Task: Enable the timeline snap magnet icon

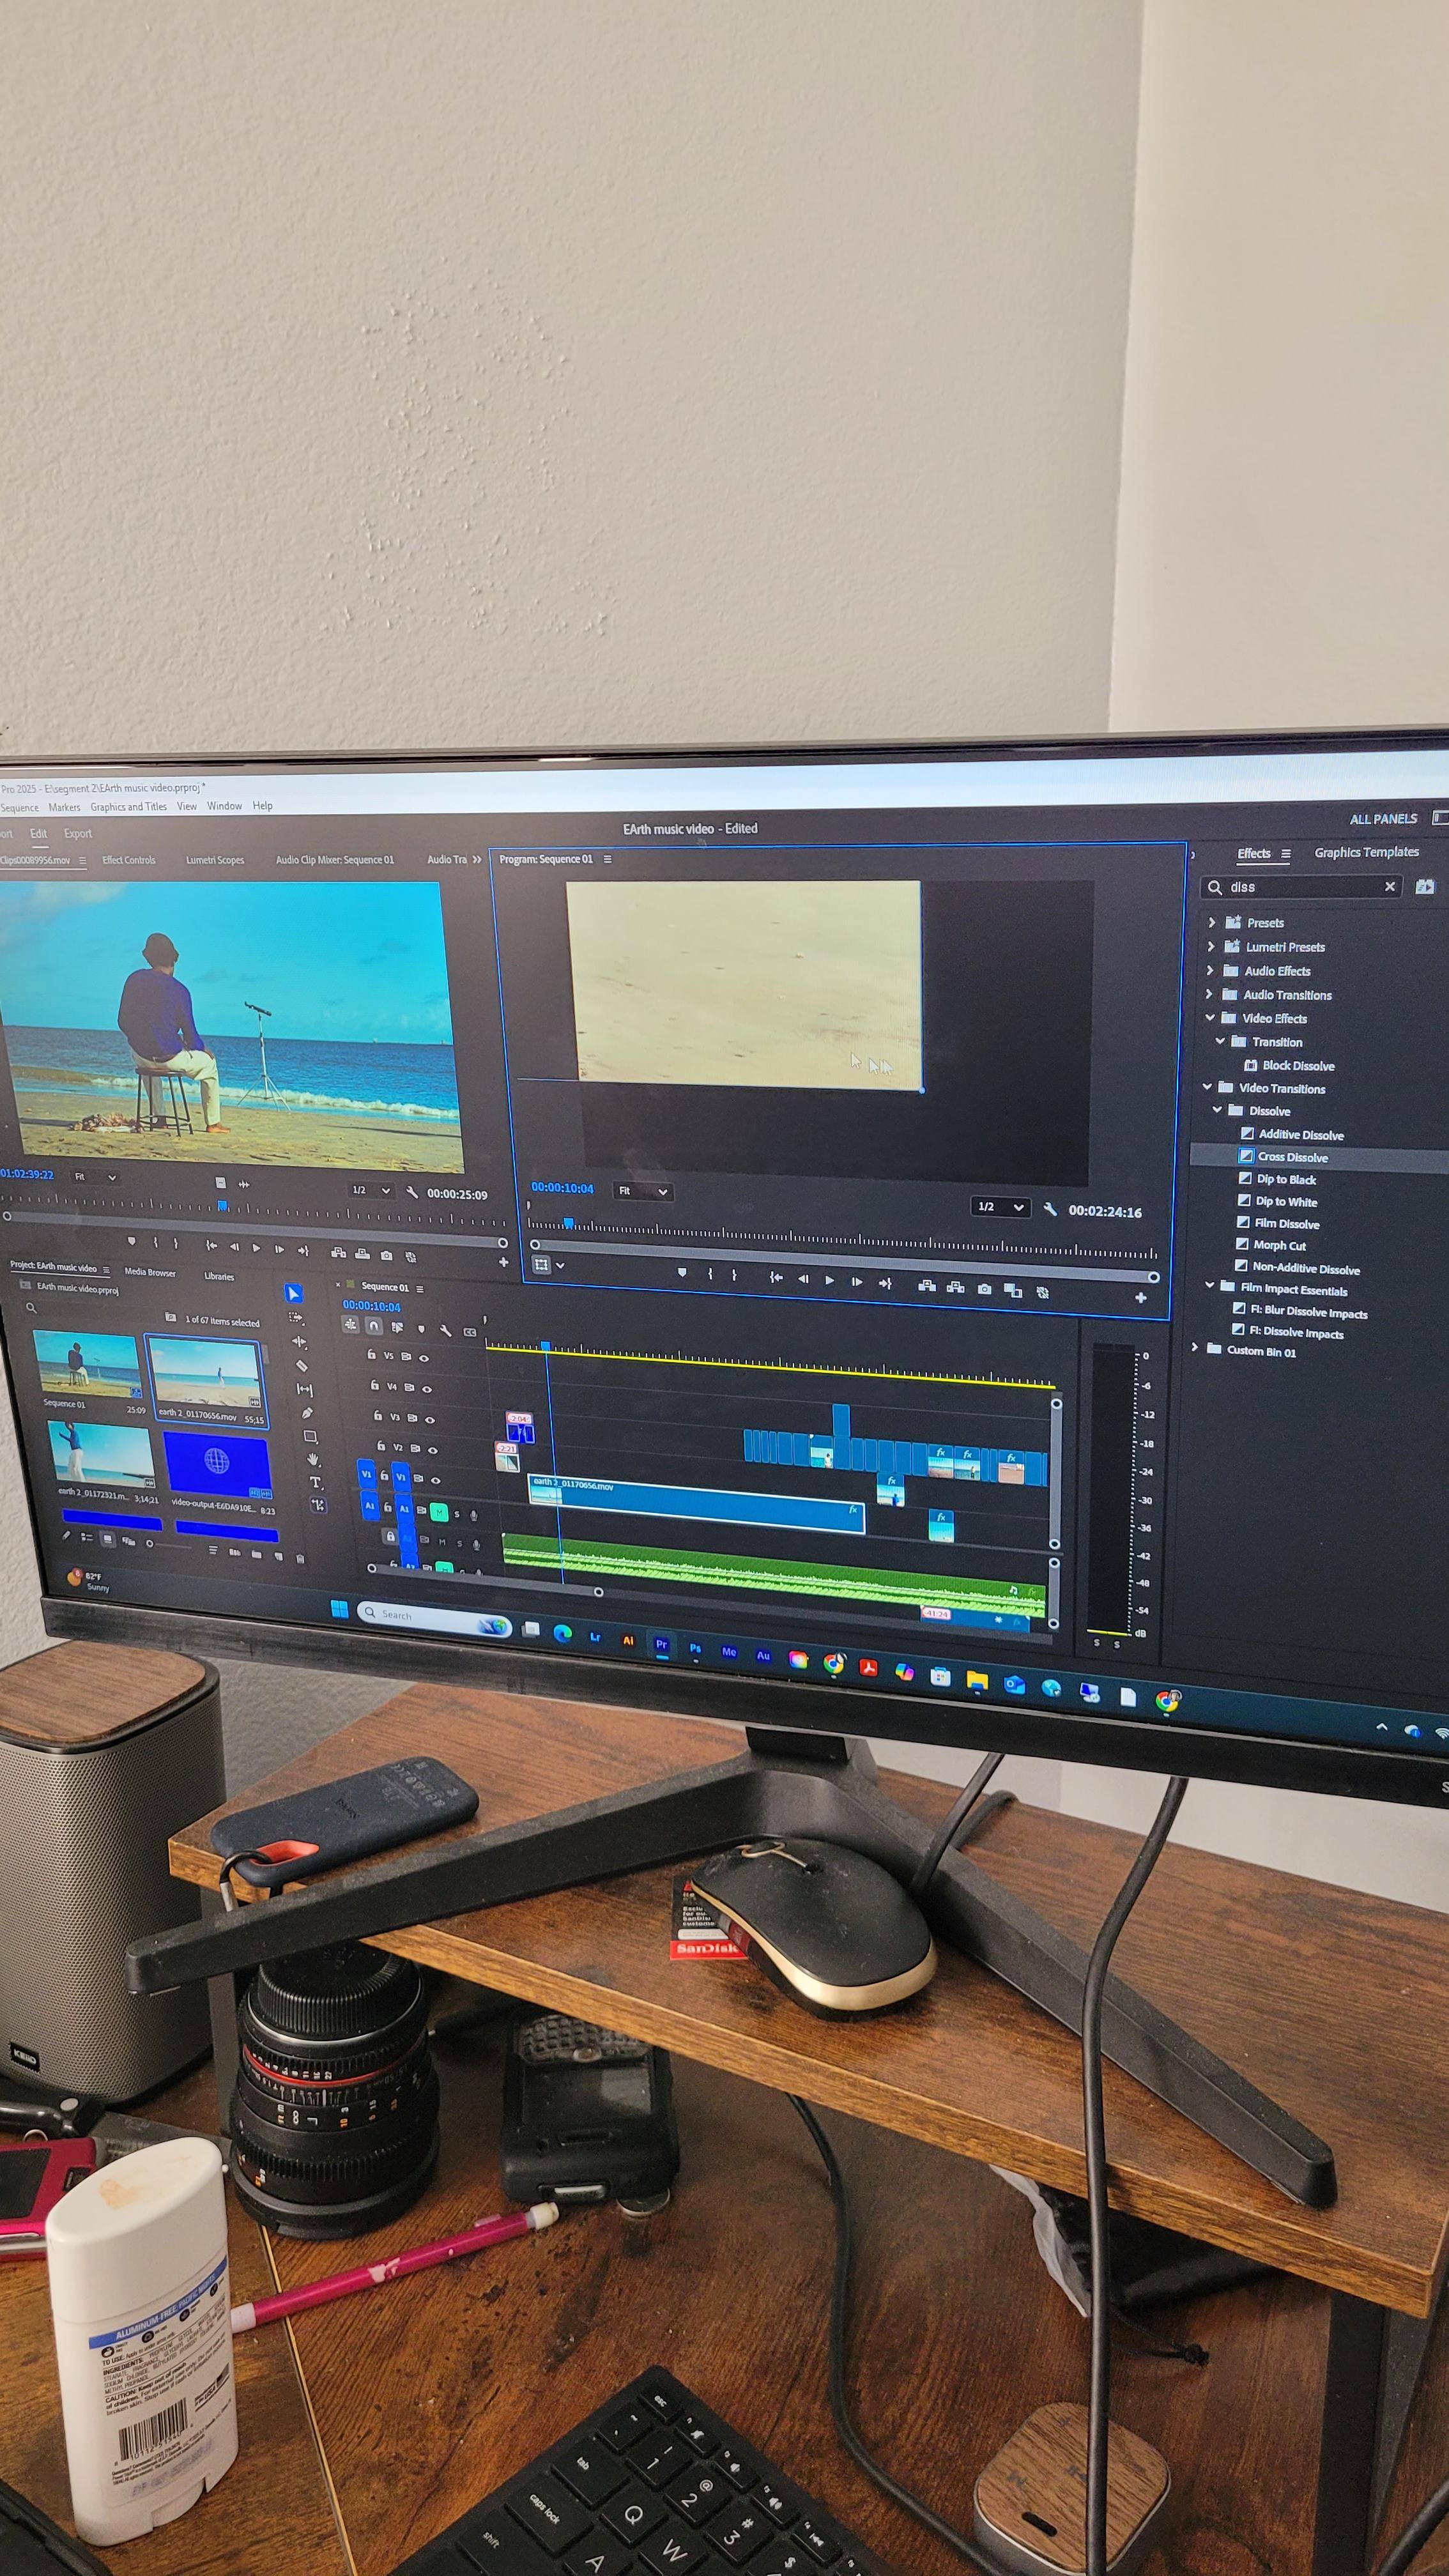Action: tap(373, 1326)
